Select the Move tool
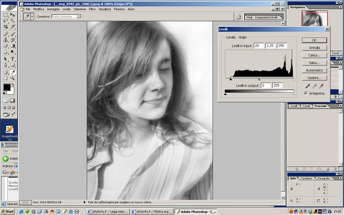The image size is (344, 215). pos(13,15)
